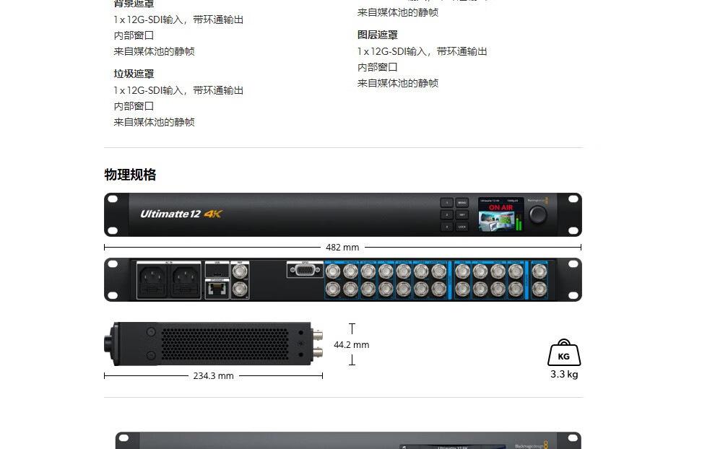Click the 物理规格 section heading

tap(130, 175)
